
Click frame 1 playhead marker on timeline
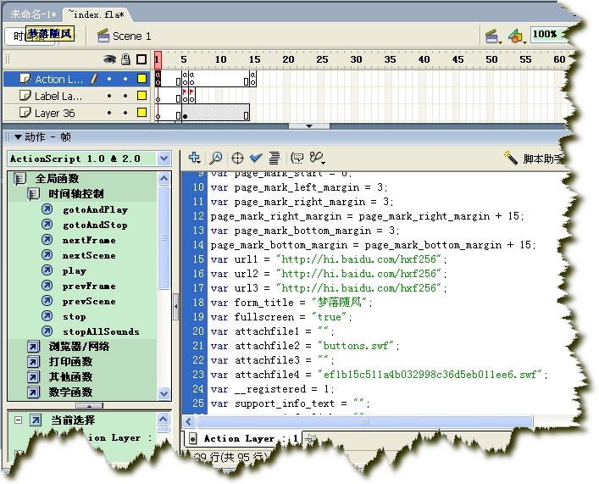158,59
